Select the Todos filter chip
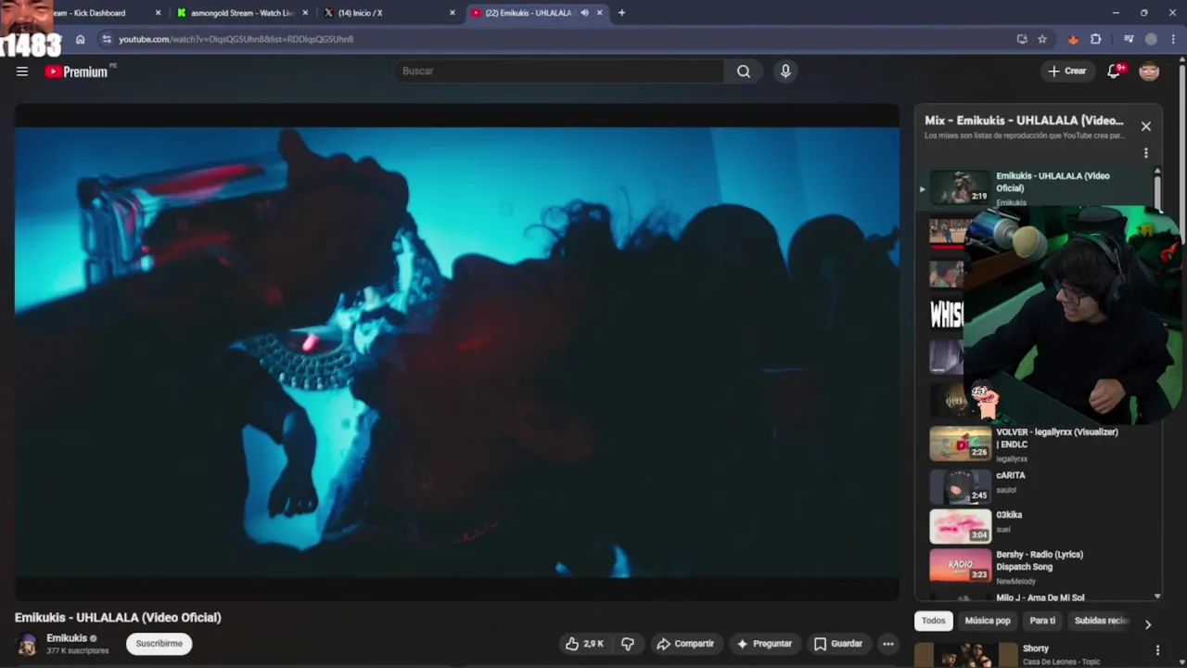The image size is (1187, 668). click(934, 621)
